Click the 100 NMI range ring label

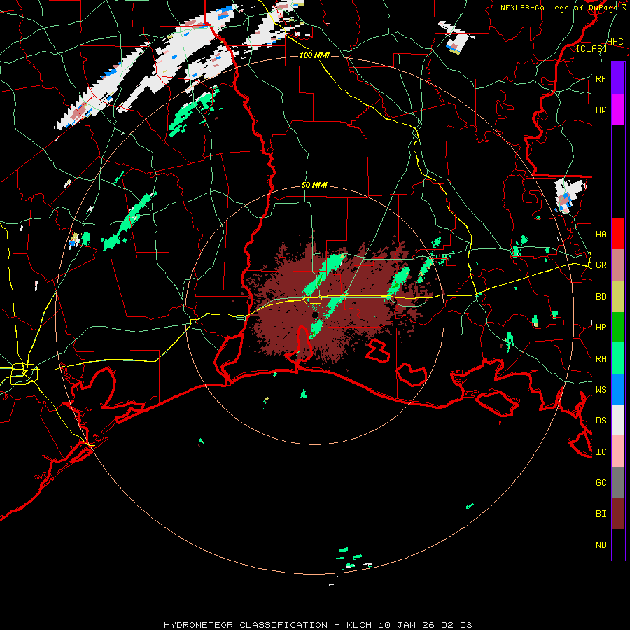(314, 55)
